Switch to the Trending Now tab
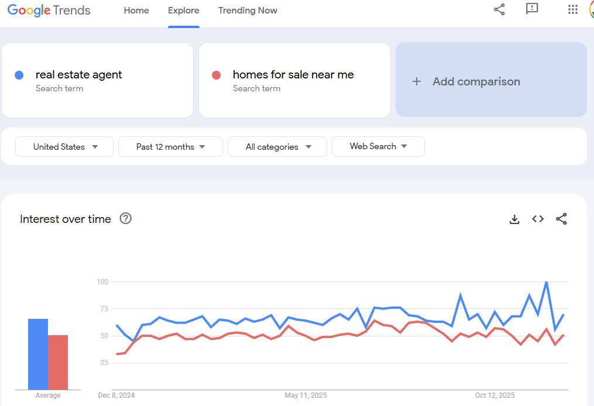Screen dimensions: 594x406 [x=248, y=10]
